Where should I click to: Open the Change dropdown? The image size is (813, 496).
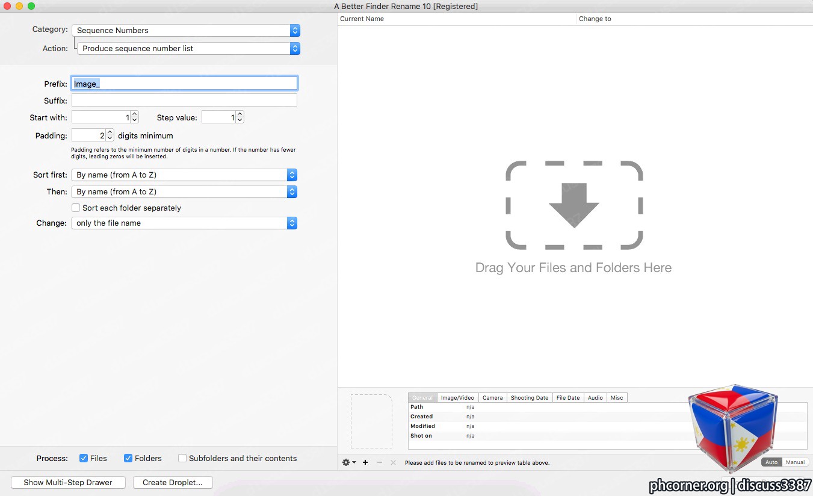point(184,223)
